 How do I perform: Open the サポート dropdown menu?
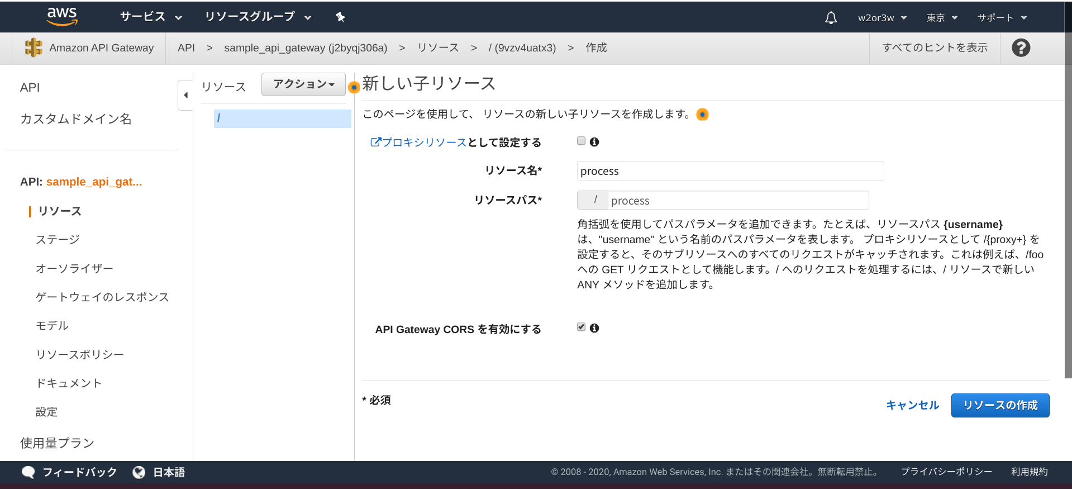1002,18
